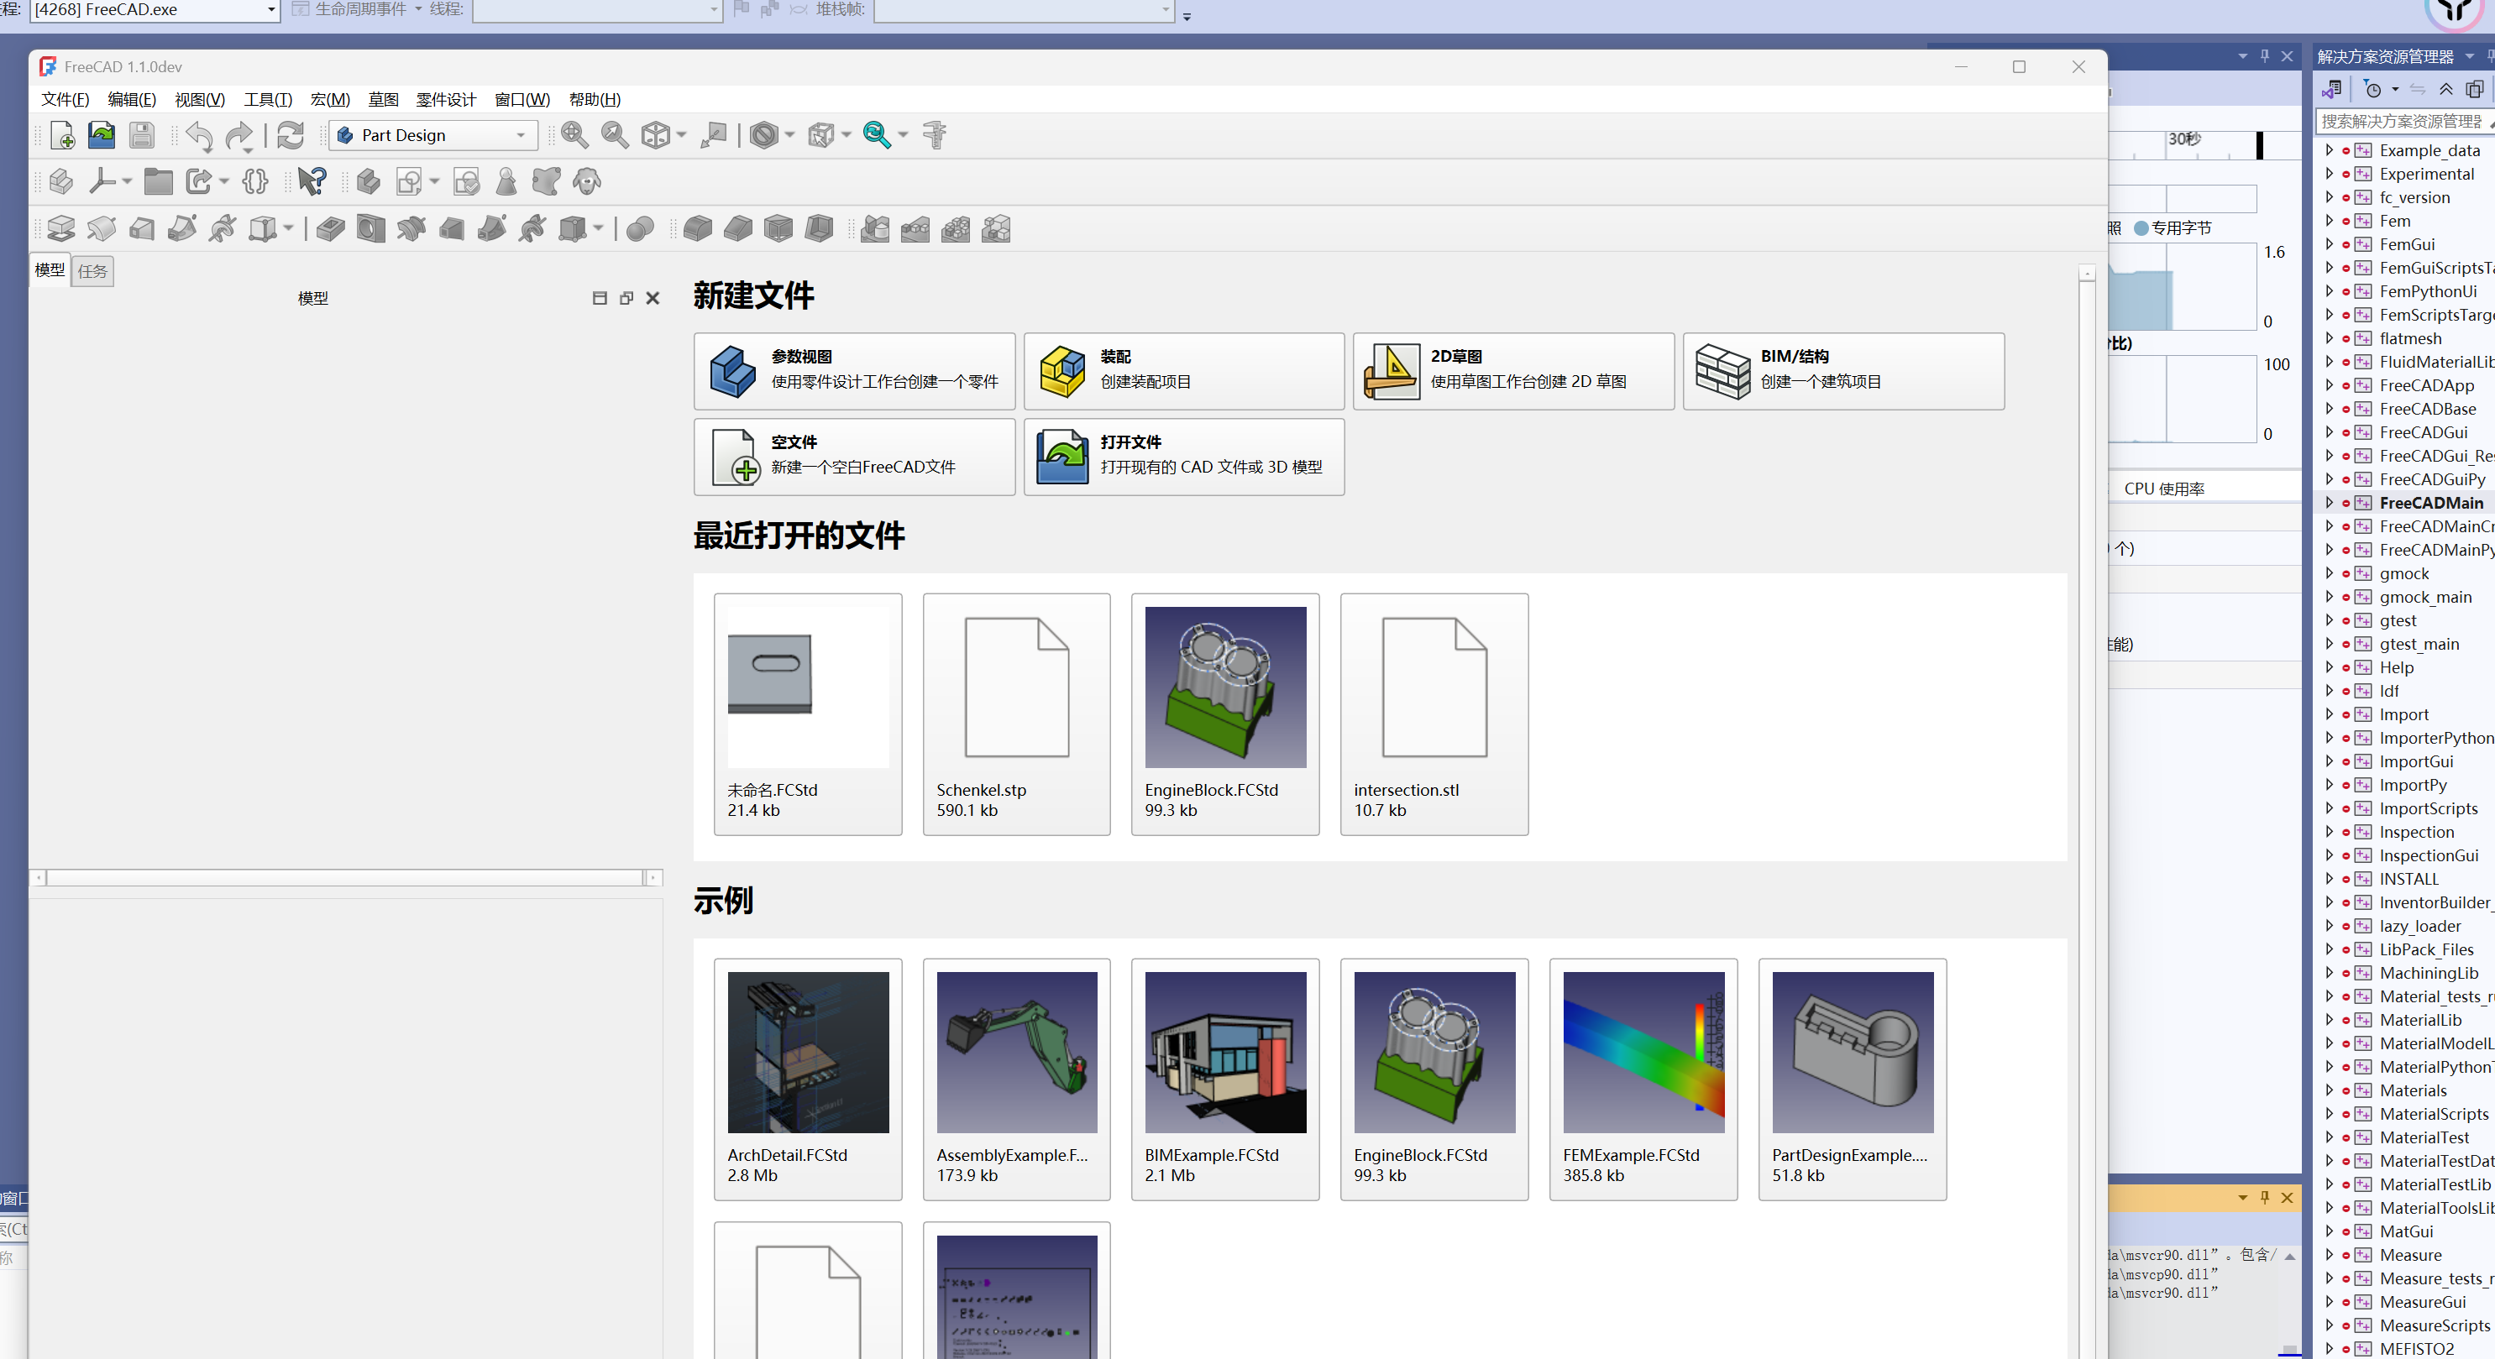Click the new document icon
The image size is (2495, 1359).
(62, 135)
